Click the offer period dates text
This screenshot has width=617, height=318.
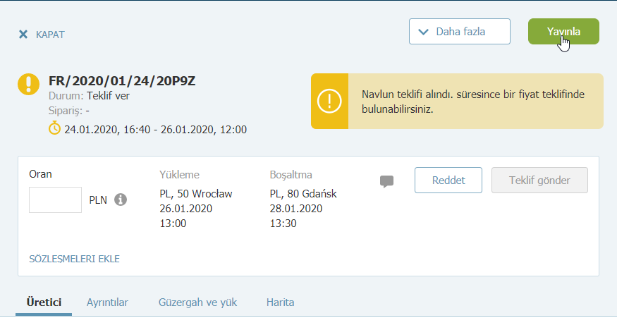pyautogui.click(x=155, y=130)
